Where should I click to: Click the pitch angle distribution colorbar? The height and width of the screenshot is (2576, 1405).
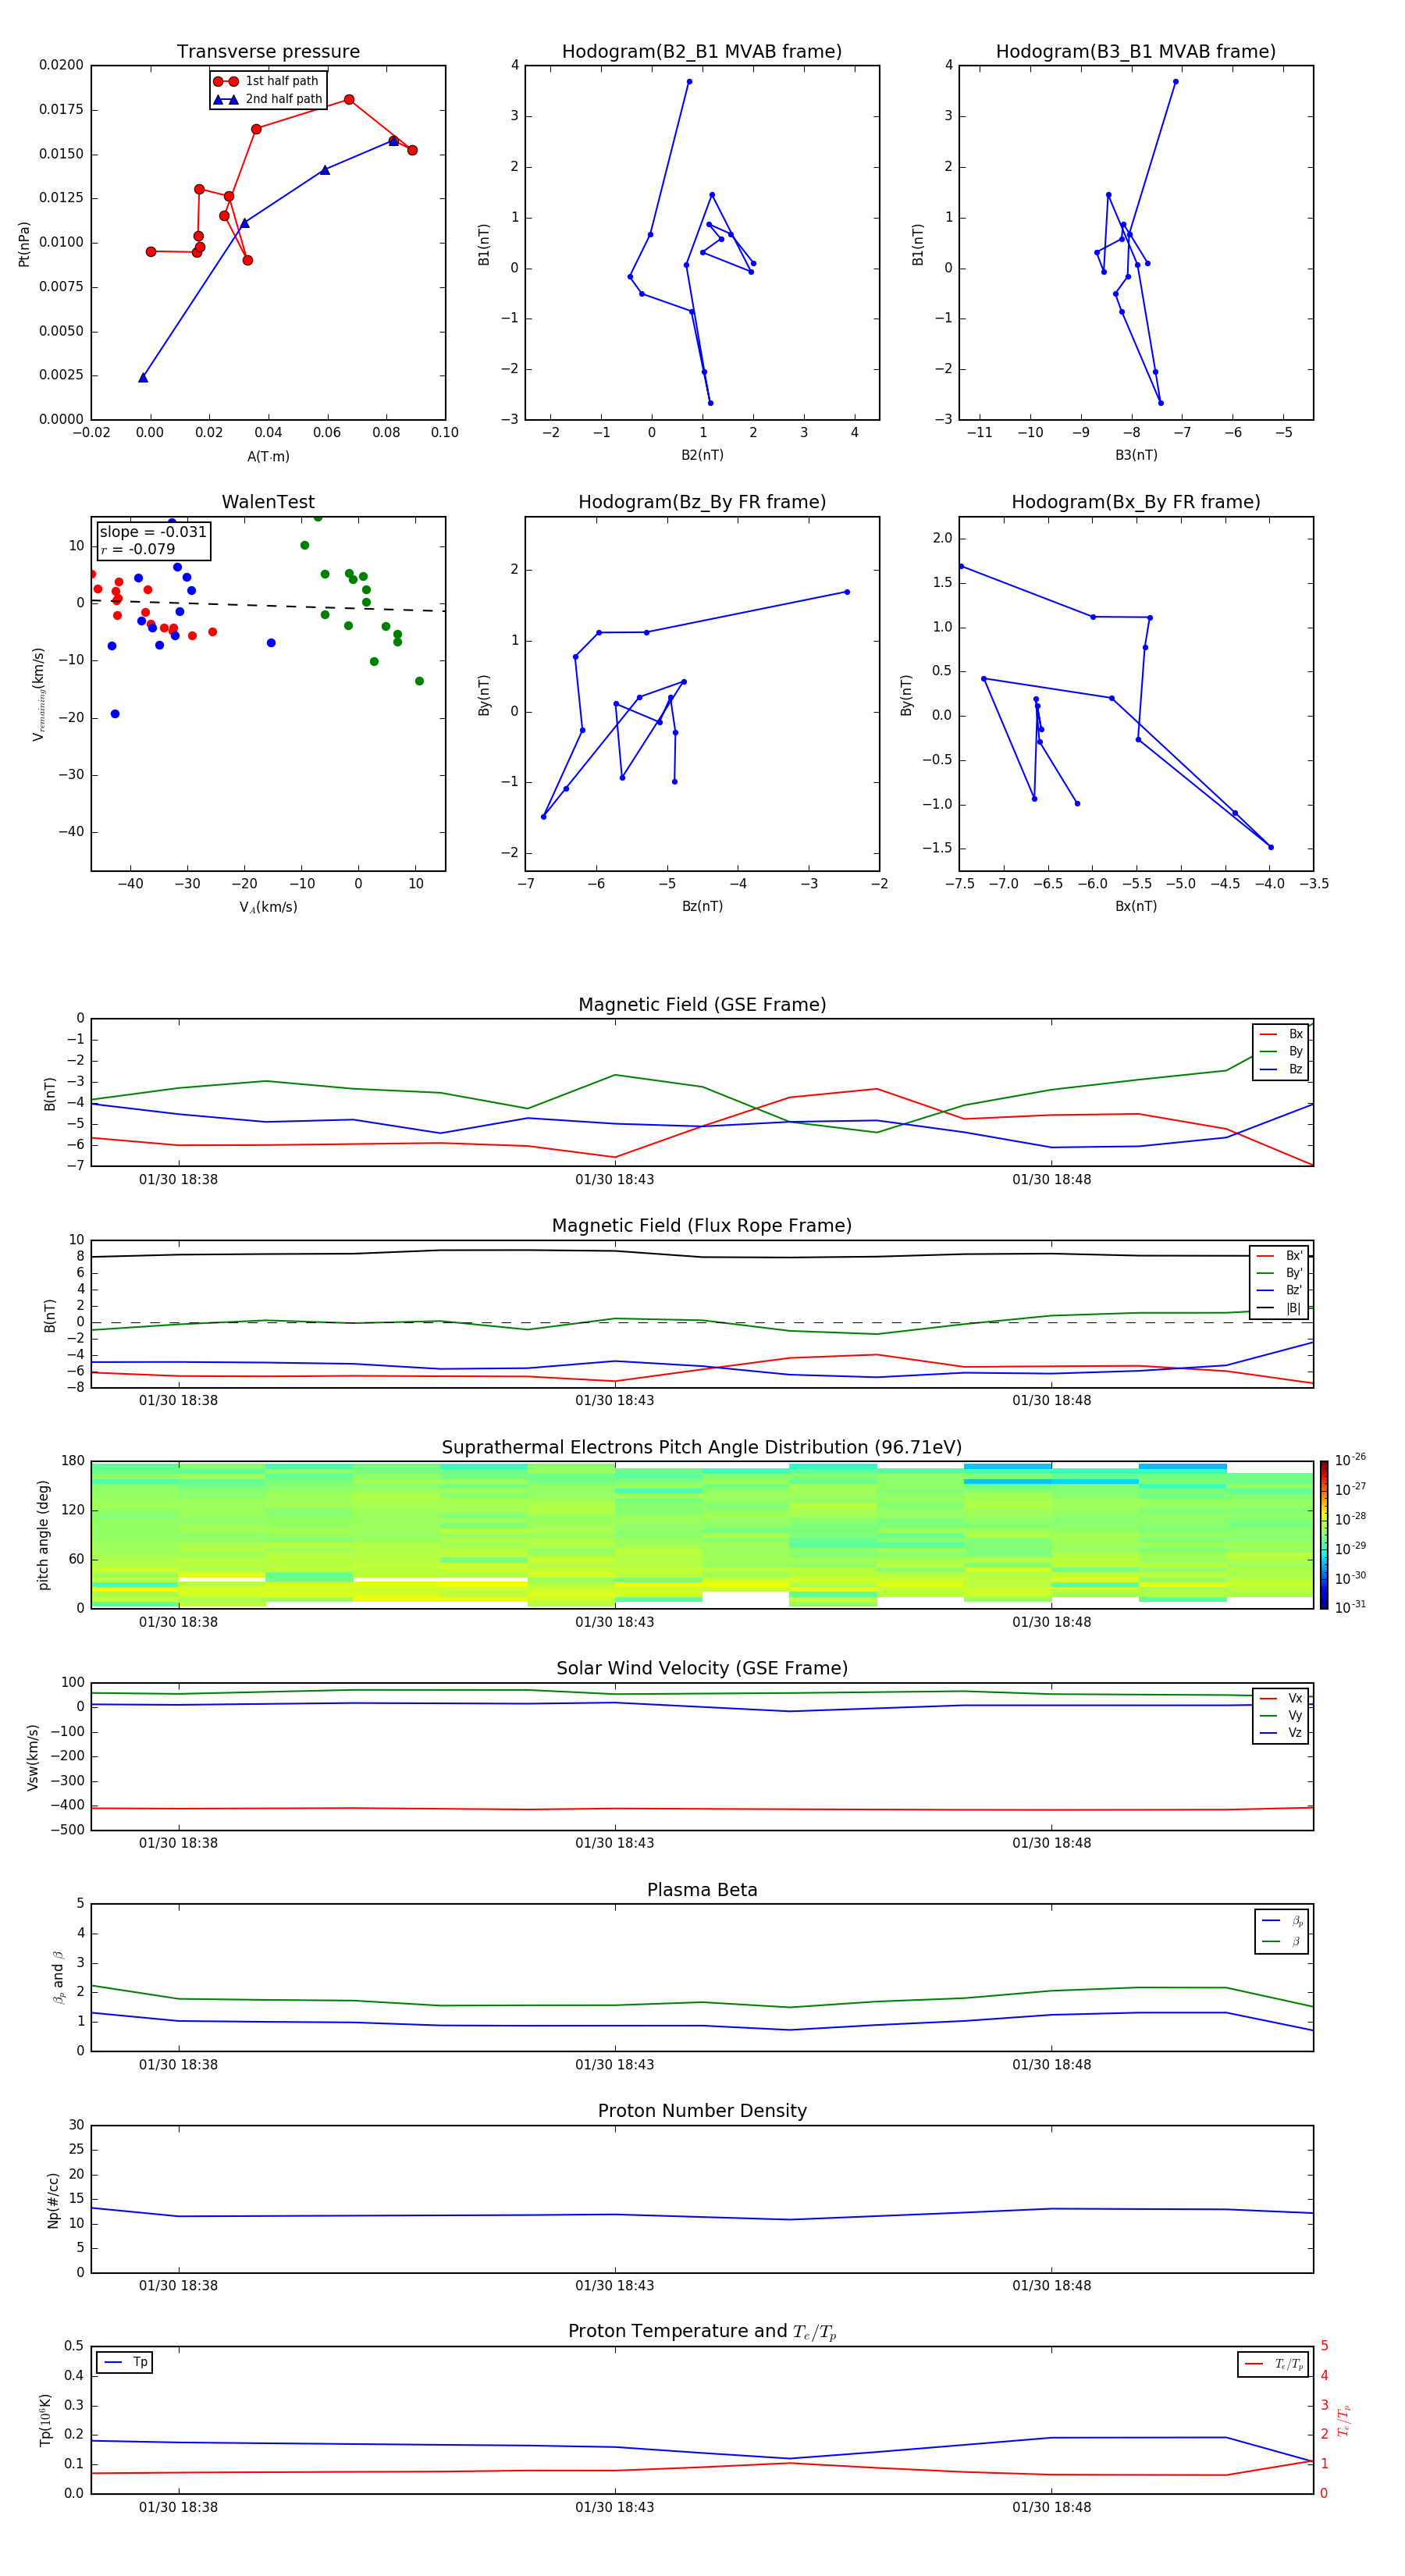click(x=1324, y=1535)
